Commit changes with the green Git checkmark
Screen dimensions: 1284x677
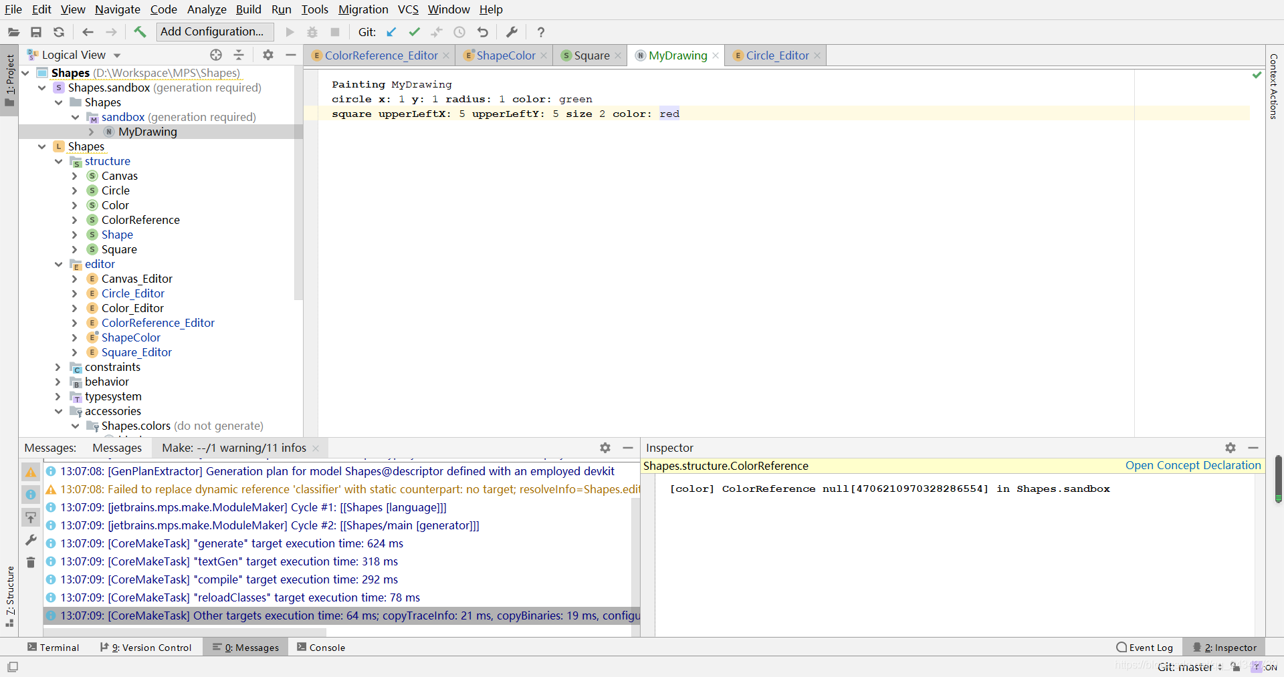(x=415, y=32)
